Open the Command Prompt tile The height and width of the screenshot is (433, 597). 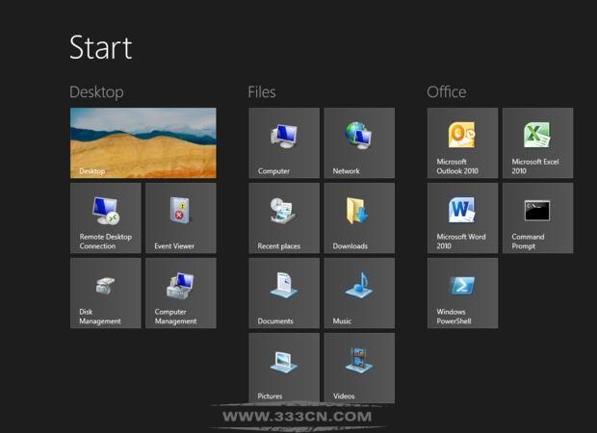coord(537,218)
